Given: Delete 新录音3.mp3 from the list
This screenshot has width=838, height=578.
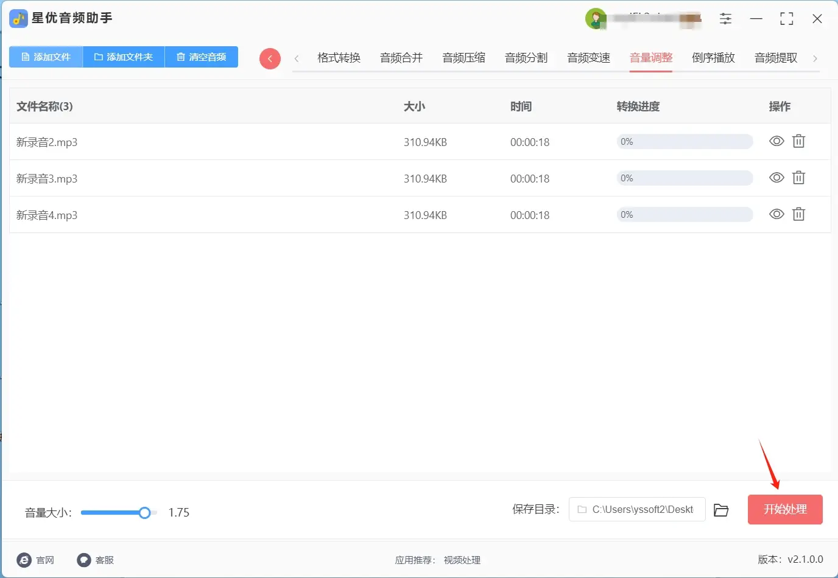Looking at the screenshot, I should coord(799,178).
